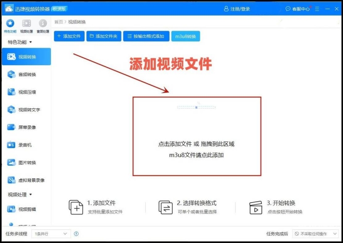Click the 1. 添加文件 step icon
This screenshot has height=243, width=343.
click(x=76, y=207)
